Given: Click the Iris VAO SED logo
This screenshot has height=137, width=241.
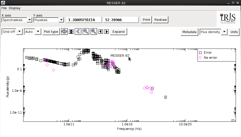Looking at the screenshot, I should click(x=228, y=19).
